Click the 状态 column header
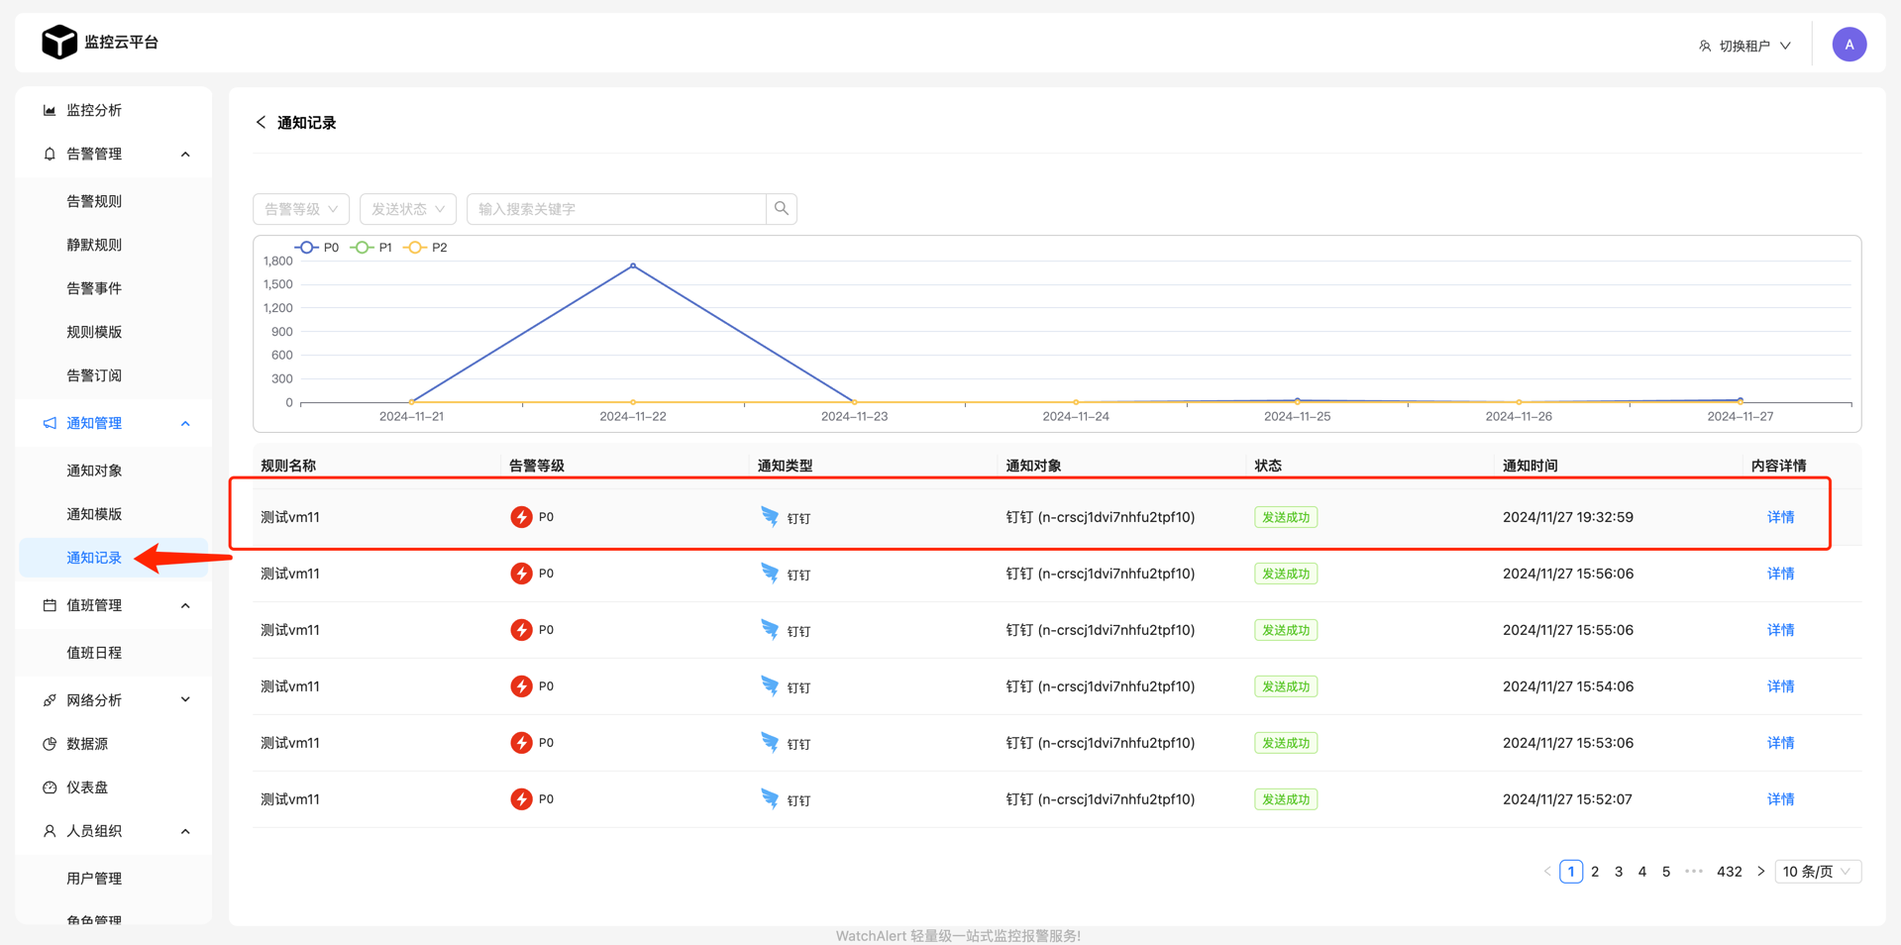 click(x=1268, y=466)
